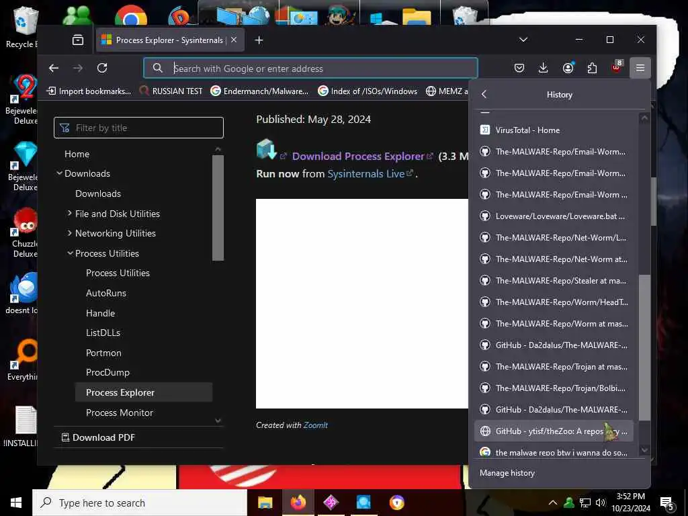Screen dimensions: 688x516
Task: Open ProcDump sidebar entry
Action: 108,372
